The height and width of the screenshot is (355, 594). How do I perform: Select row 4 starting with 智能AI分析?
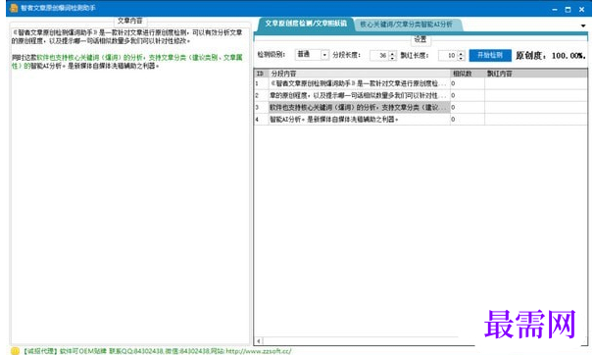coord(421,120)
